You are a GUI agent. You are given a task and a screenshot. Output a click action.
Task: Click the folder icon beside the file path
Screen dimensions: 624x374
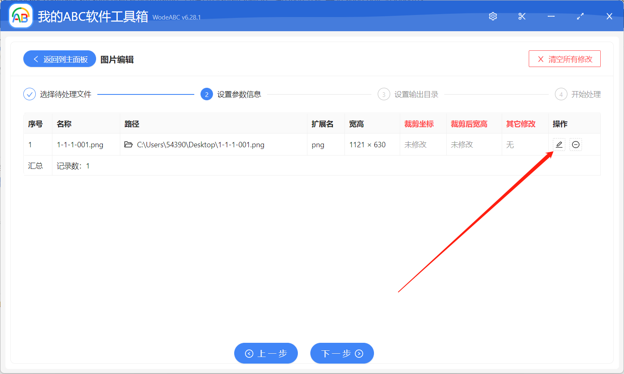(x=129, y=144)
